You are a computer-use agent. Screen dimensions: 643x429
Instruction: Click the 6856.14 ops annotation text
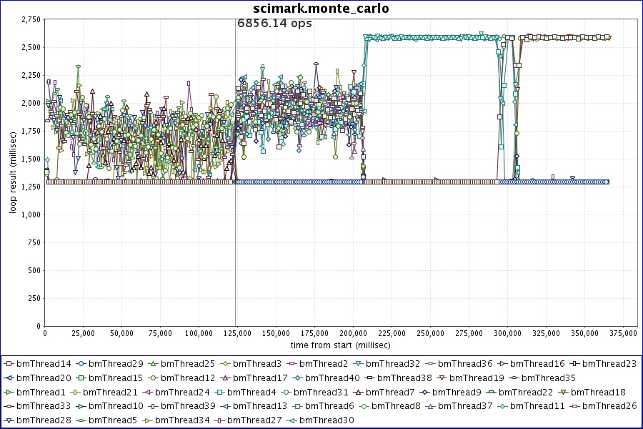(x=274, y=23)
